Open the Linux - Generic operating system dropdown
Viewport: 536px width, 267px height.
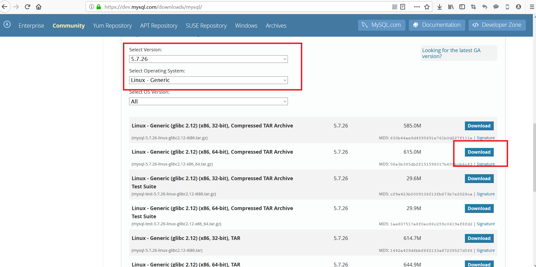click(x=208, y=80)
